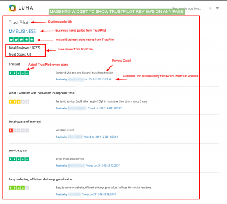Open the MY BUSINESS link
The image size is (227, 204).
[x=22, y=31]
